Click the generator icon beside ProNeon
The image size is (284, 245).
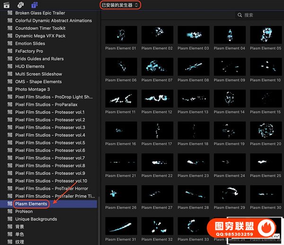point(9,211)
